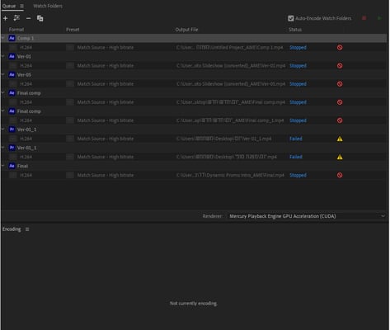Click the Ae icon of the Final item
The width and height of the screenshot is (390, 330).
[x=12, y=166]
